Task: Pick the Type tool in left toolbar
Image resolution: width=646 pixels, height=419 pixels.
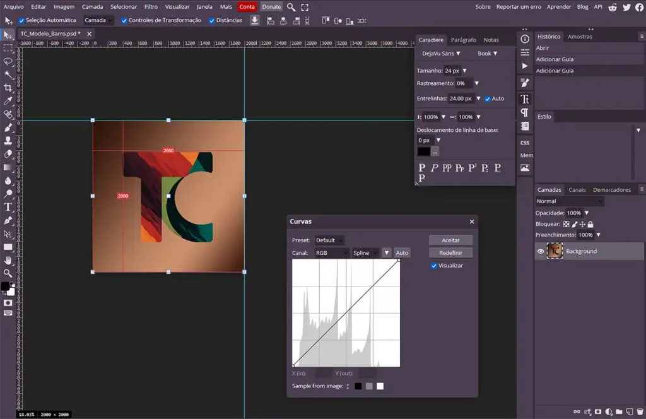Action: point(8,207)
